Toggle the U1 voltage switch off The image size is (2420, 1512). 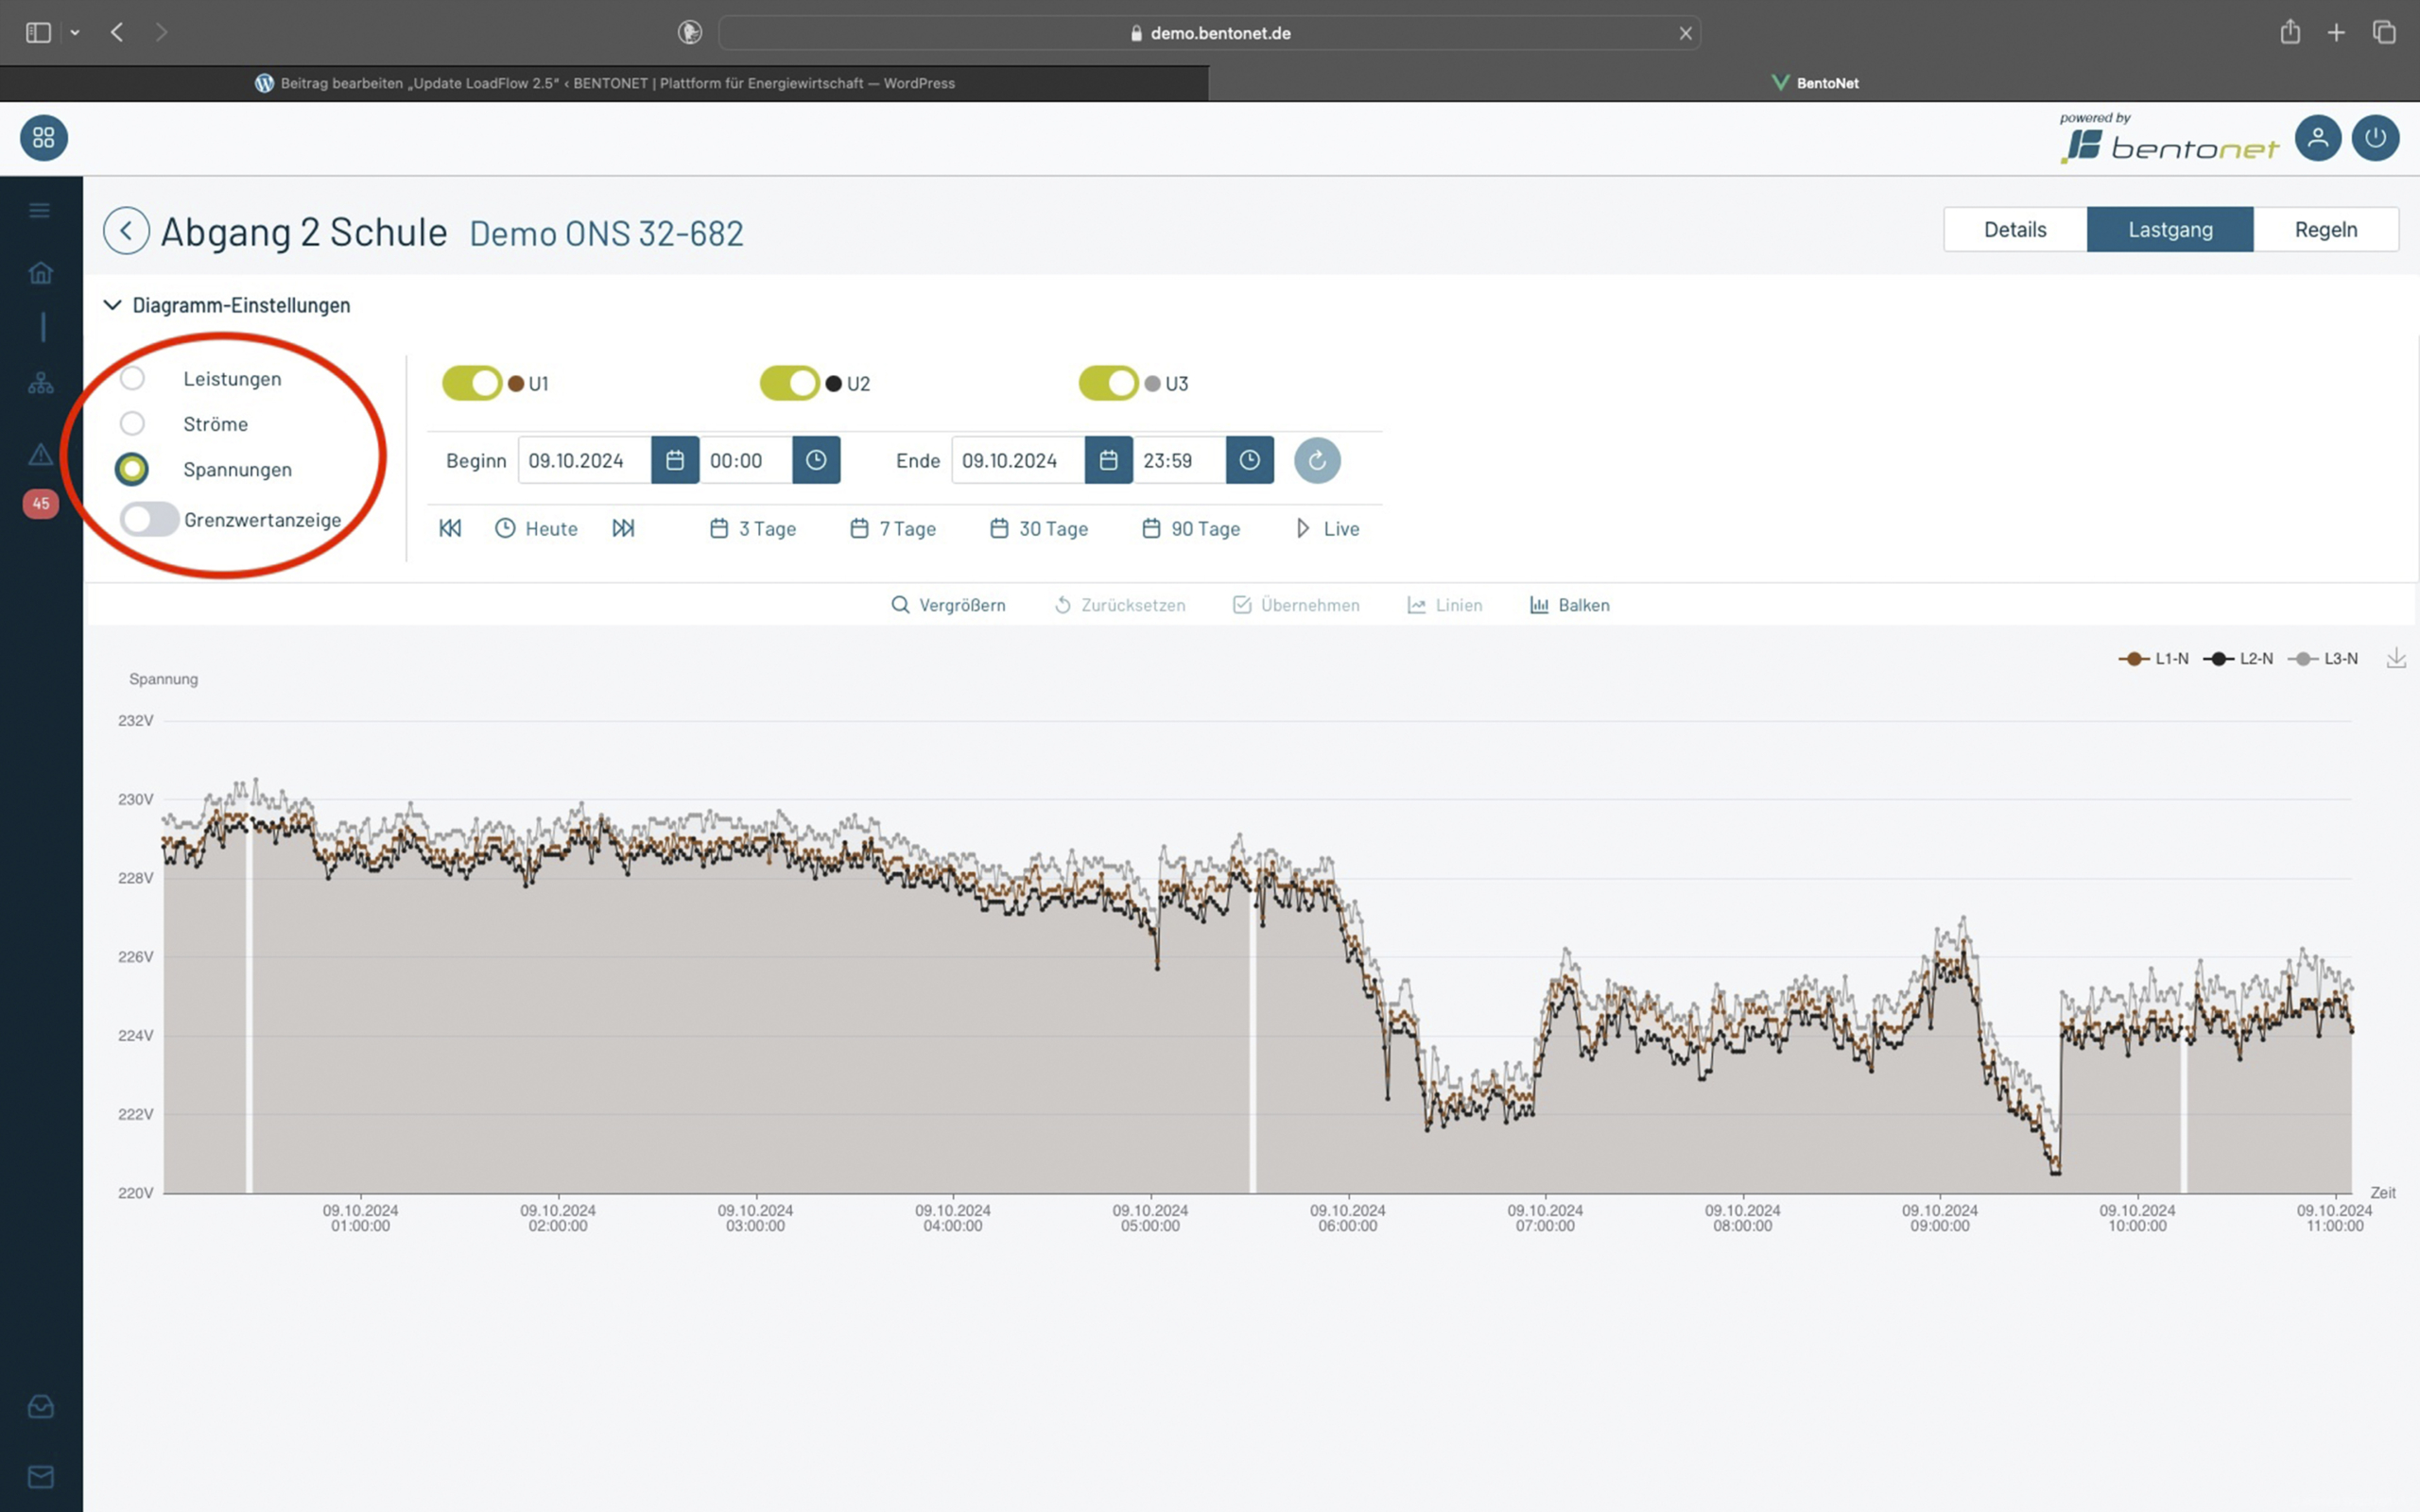(x=472, y=383)
